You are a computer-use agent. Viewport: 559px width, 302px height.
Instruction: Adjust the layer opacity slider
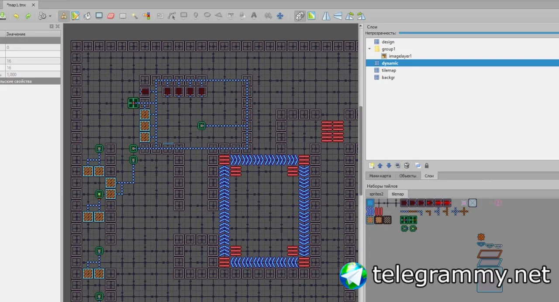click(479, 33)
